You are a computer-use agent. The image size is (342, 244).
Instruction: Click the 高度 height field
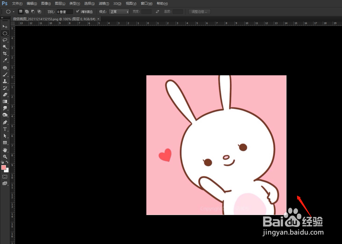pyautogui.click(x=178, y=12)
